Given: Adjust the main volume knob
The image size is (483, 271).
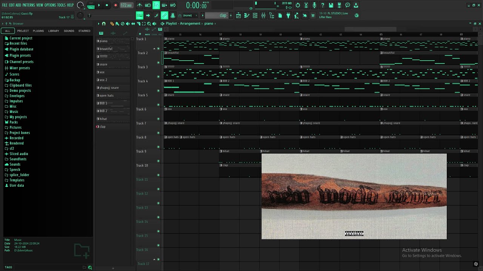Looking at the screenshot, I should (80, 5).
